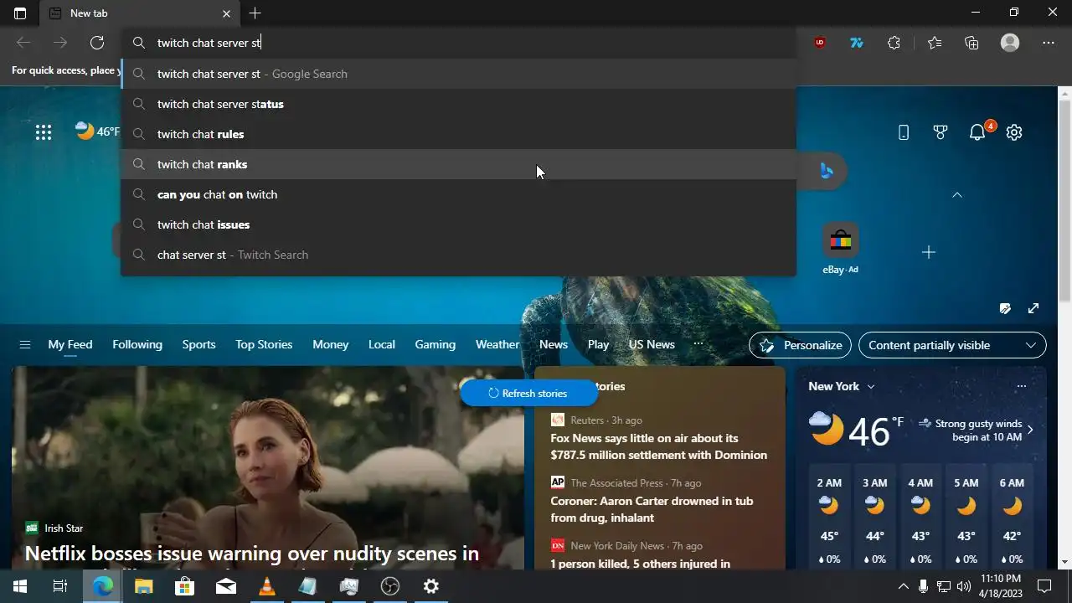1072x603 pixels.
Task: Click the Bing chat icon in search box
Action: (827, 171)
